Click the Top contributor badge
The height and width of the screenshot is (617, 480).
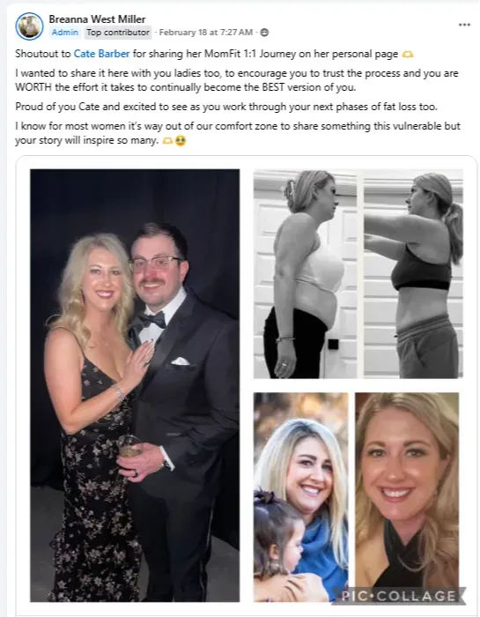(118, 33)
